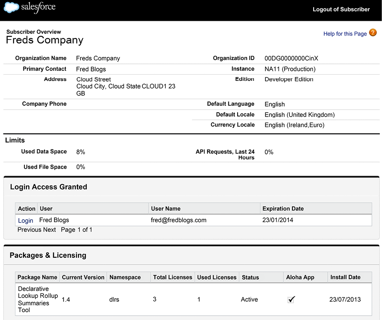Click Default Language value English
Image resolution: width=382 pixels, height=320 pixels.
tap(275, 104)
